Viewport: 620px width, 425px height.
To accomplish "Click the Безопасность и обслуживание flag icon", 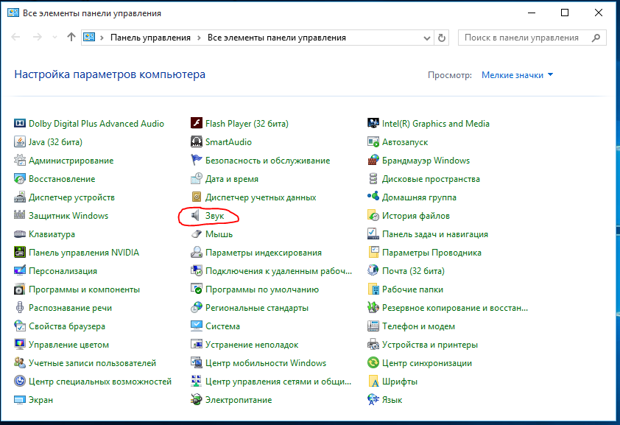I will (197, 160).
